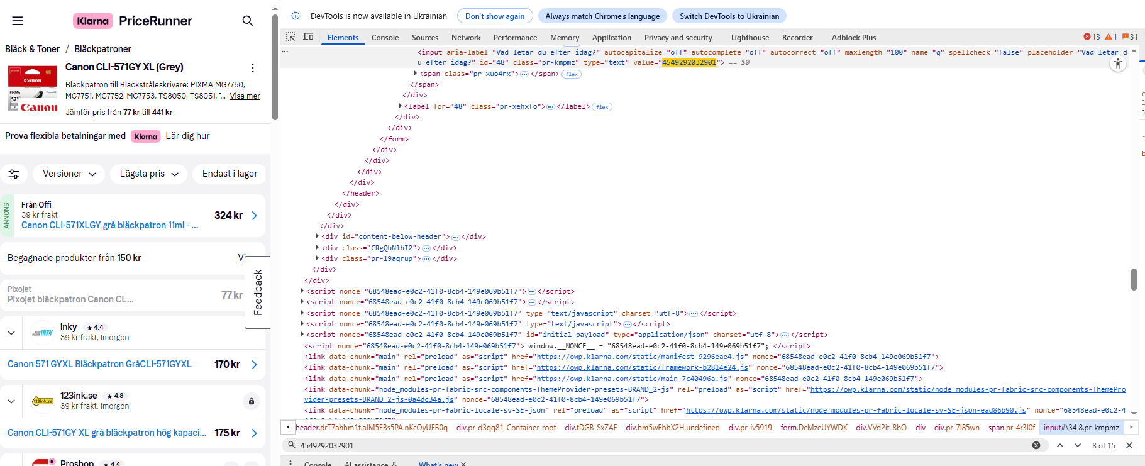This screenshot has width=1145, height=466.
Task: Click Don't show again button
Action: 495,16
